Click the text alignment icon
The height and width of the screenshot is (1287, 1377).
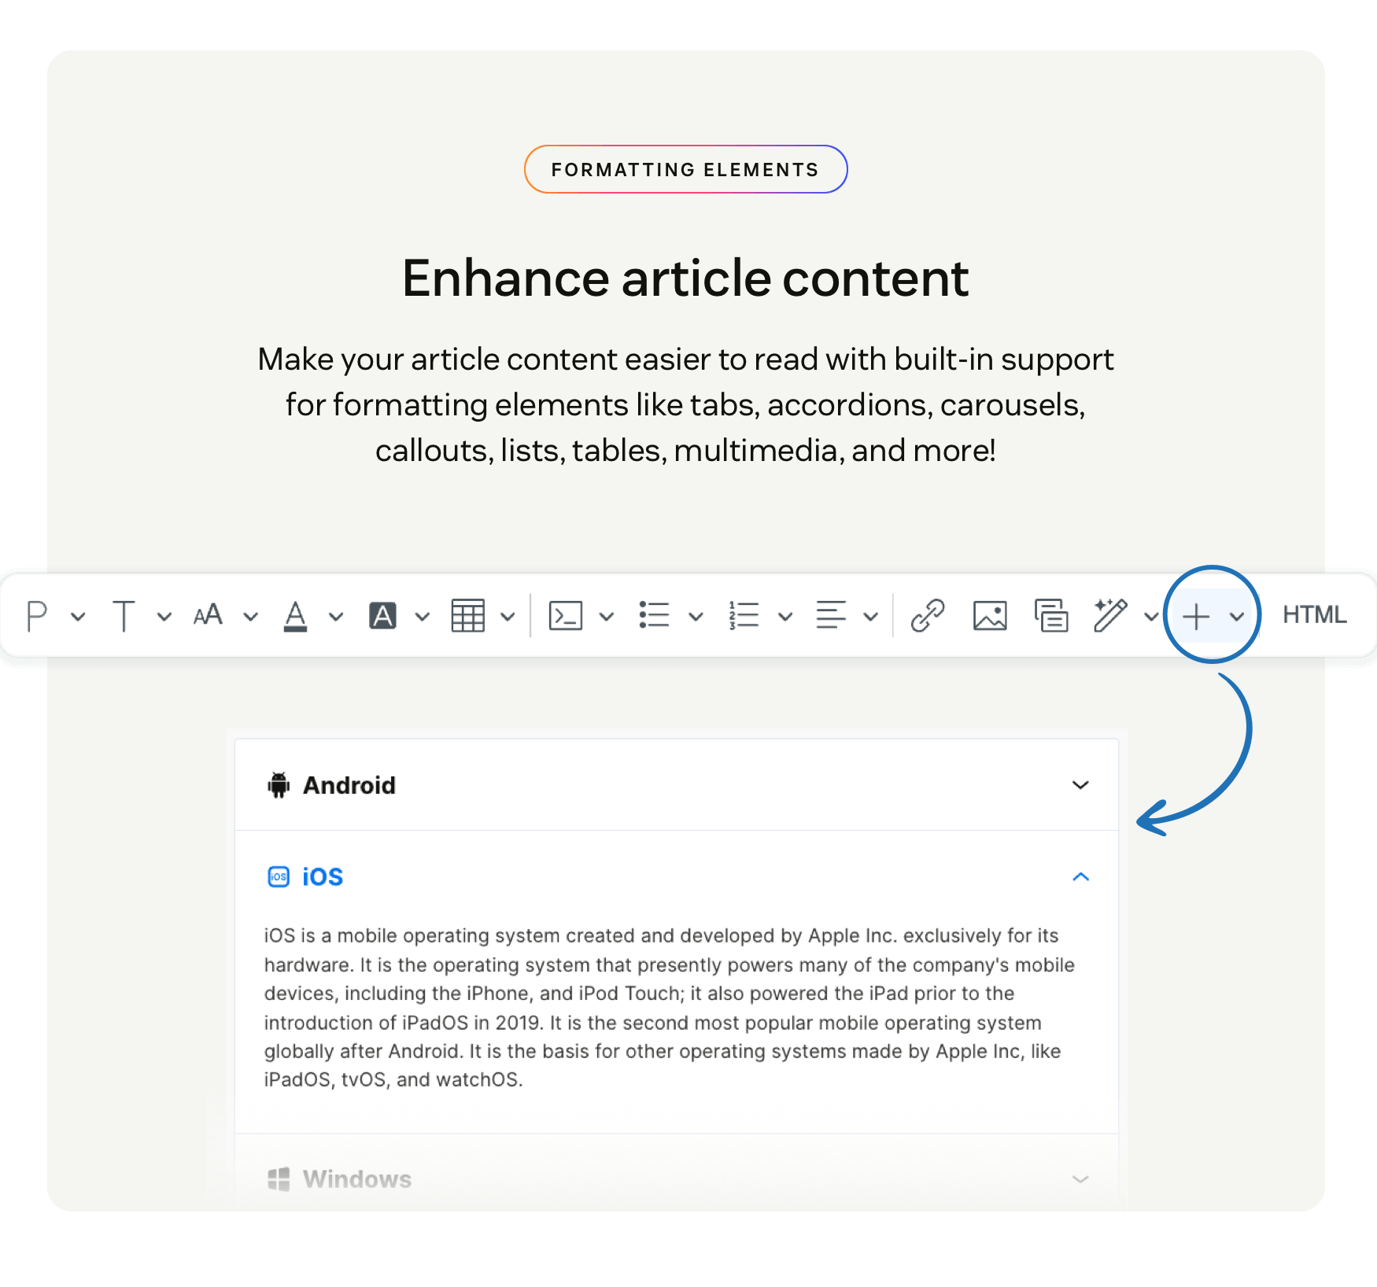[x=831, y=615]
